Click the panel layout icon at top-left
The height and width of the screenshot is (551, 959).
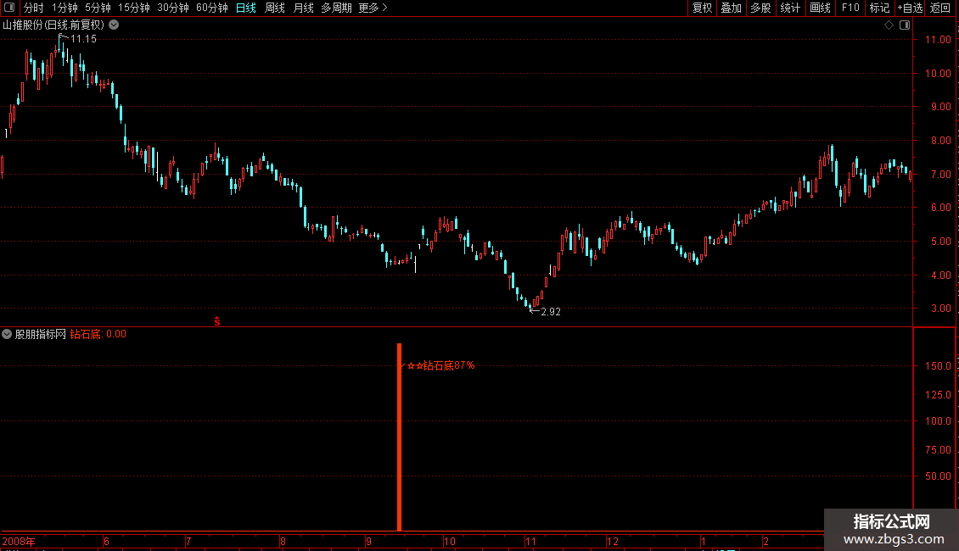click(8, 8)
